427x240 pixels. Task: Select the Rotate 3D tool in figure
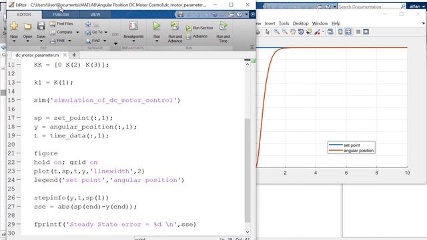(301, 32)
